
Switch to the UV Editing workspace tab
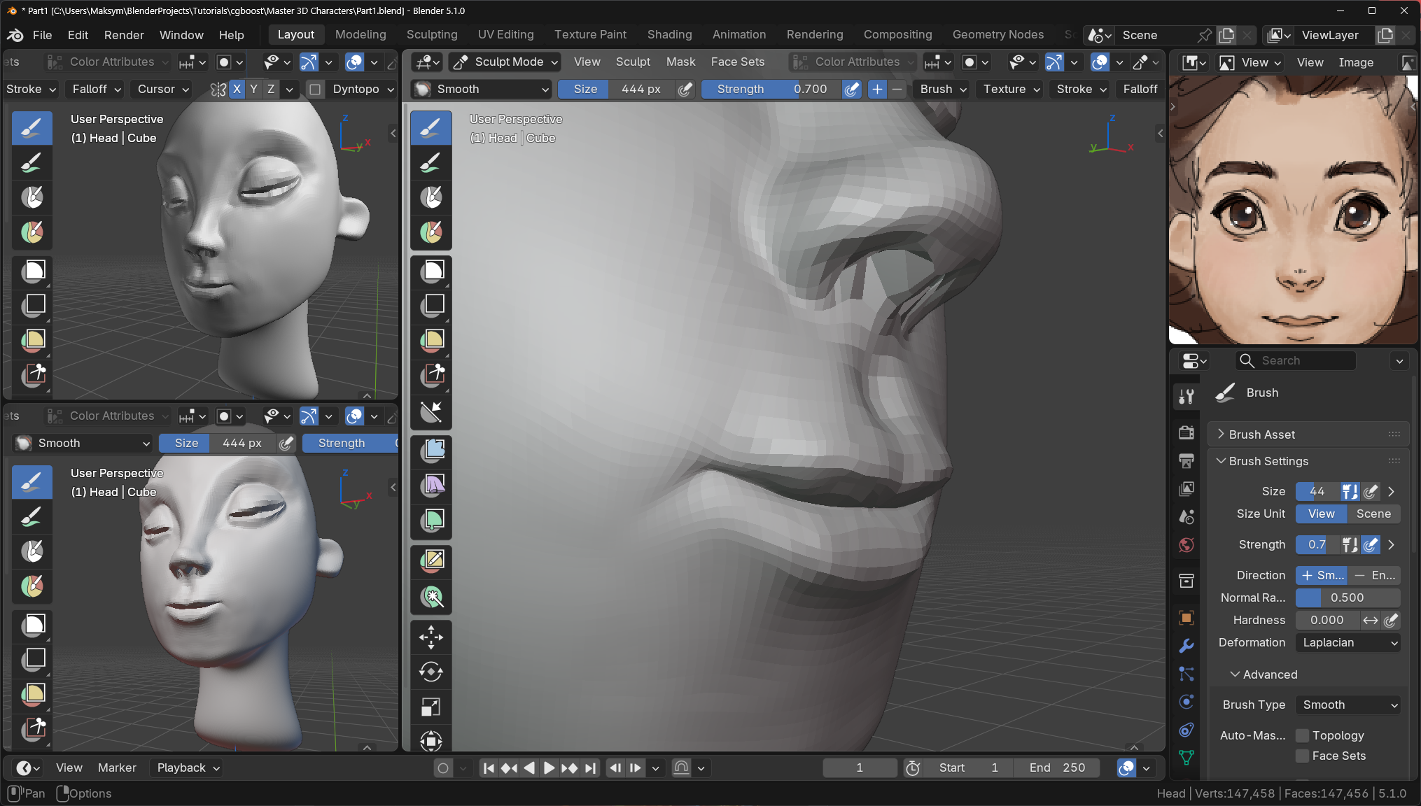click(x=505, y=34)
